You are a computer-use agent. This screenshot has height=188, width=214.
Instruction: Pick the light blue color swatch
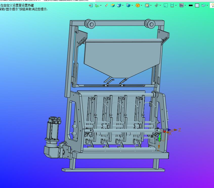point(197,6)
